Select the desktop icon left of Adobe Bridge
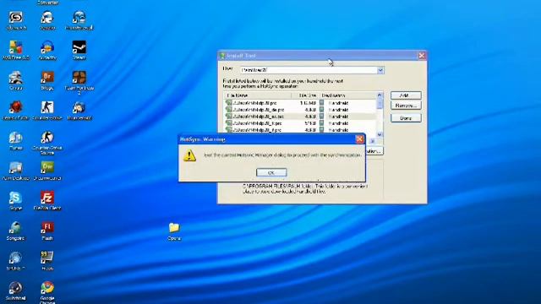The image size is (541, 304). click(16, 81)
